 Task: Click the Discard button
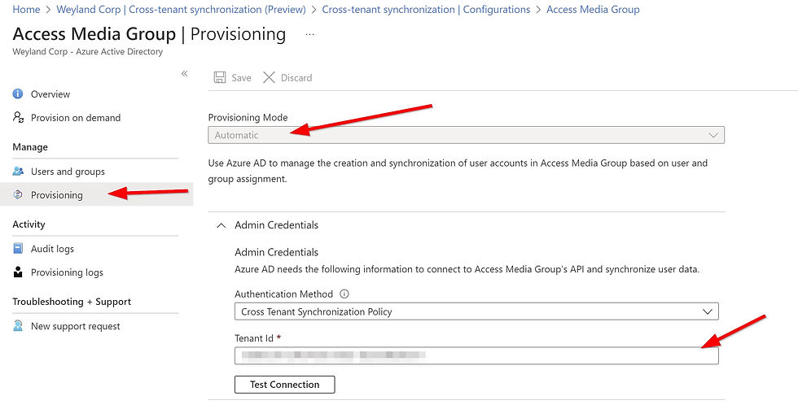coord(287,78)
